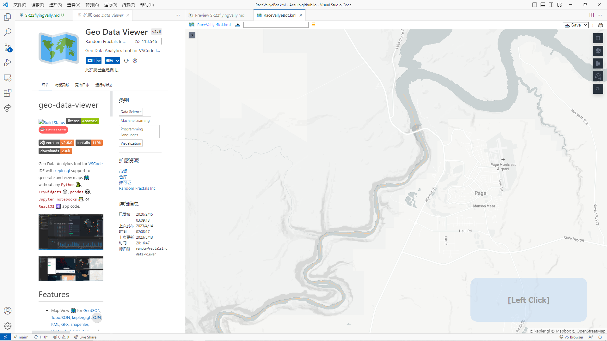607x341 pixels.
Task: Activate the draw-on-map polygon tool
Action: 598,76
